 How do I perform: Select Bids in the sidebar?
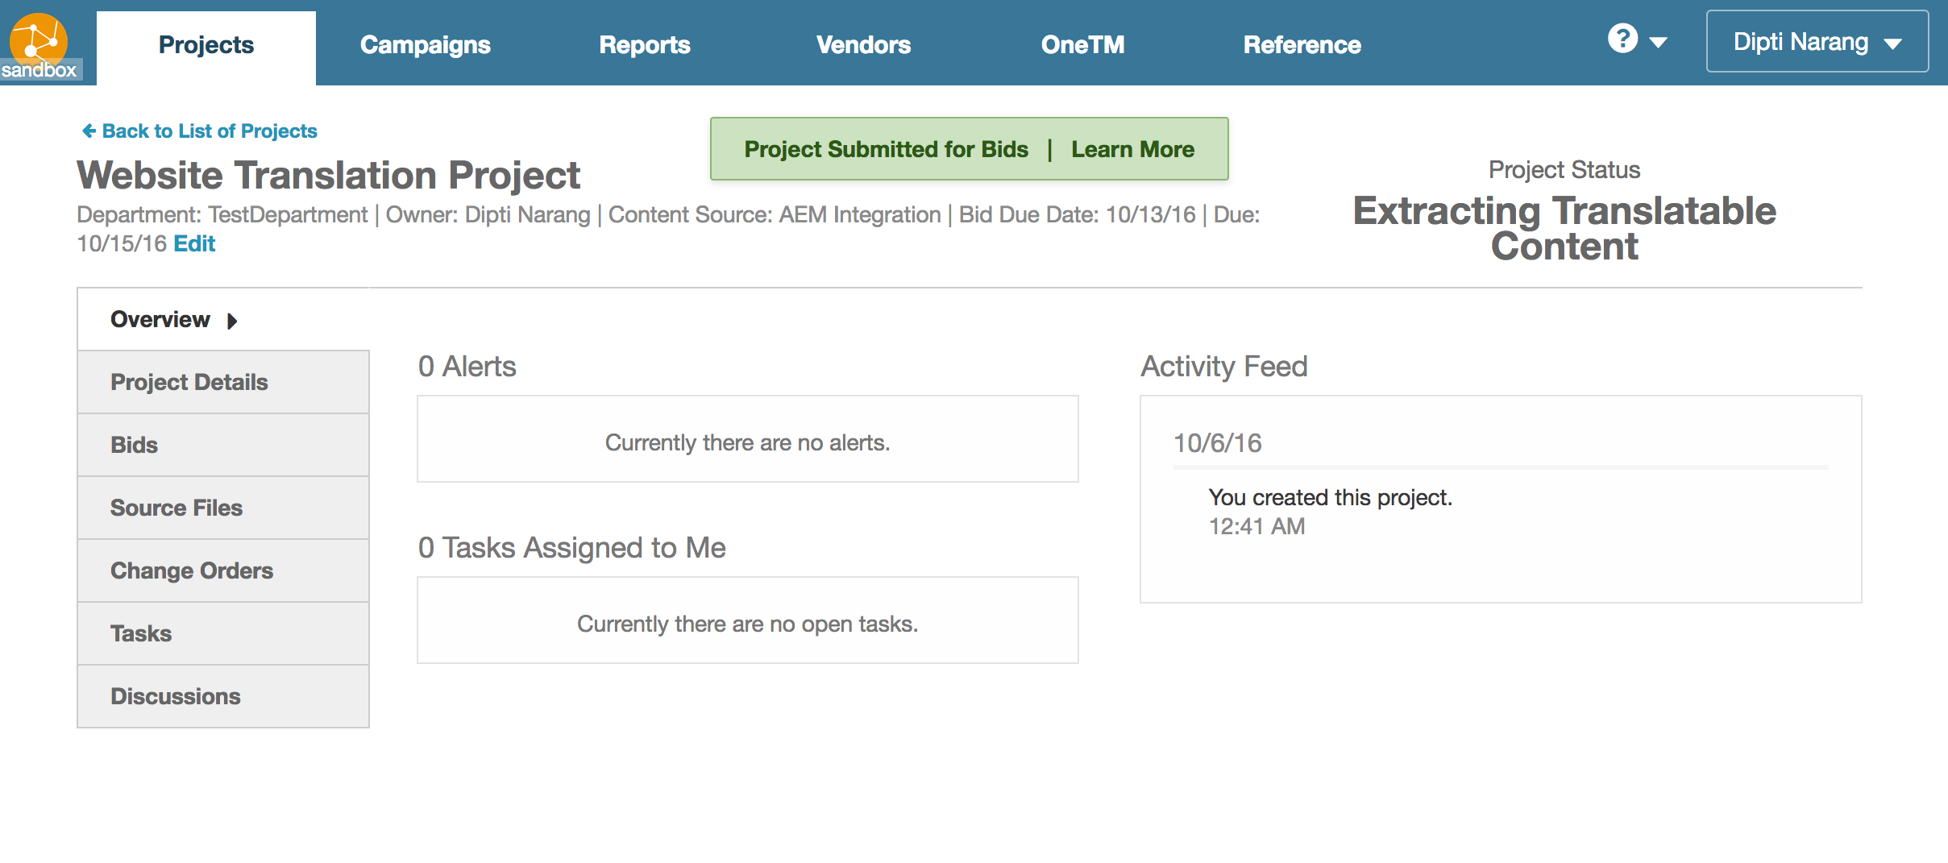click(135, 445)
